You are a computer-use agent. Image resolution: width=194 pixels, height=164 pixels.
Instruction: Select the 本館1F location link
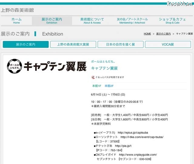pos(97,86)
